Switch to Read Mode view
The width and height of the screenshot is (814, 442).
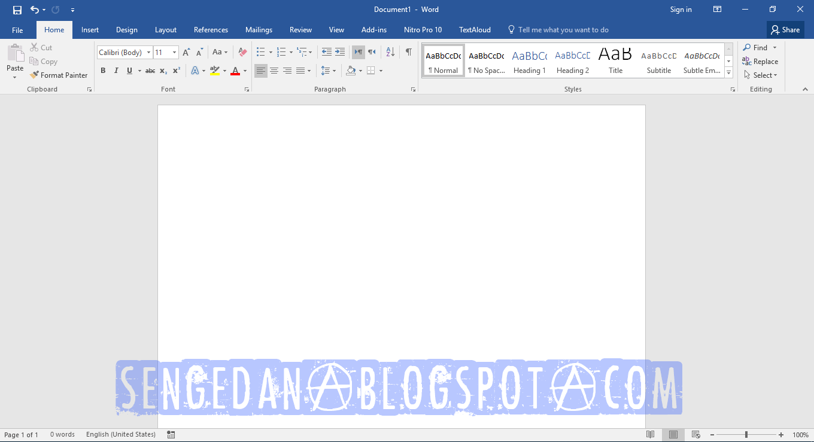click(651, 435)
